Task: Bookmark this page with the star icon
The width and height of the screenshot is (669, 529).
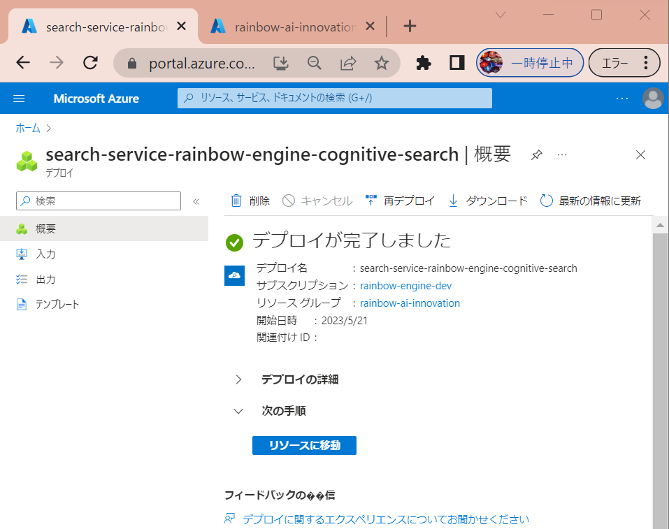Action: pos(382,64)
